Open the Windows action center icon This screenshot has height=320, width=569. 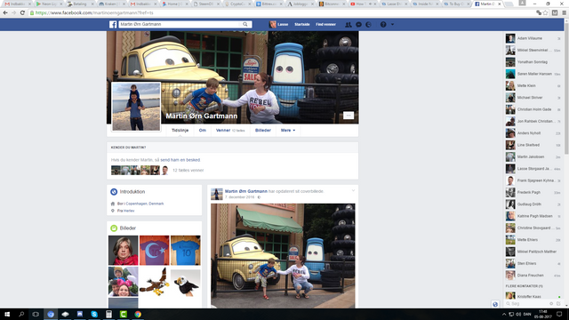pos(559,314)
